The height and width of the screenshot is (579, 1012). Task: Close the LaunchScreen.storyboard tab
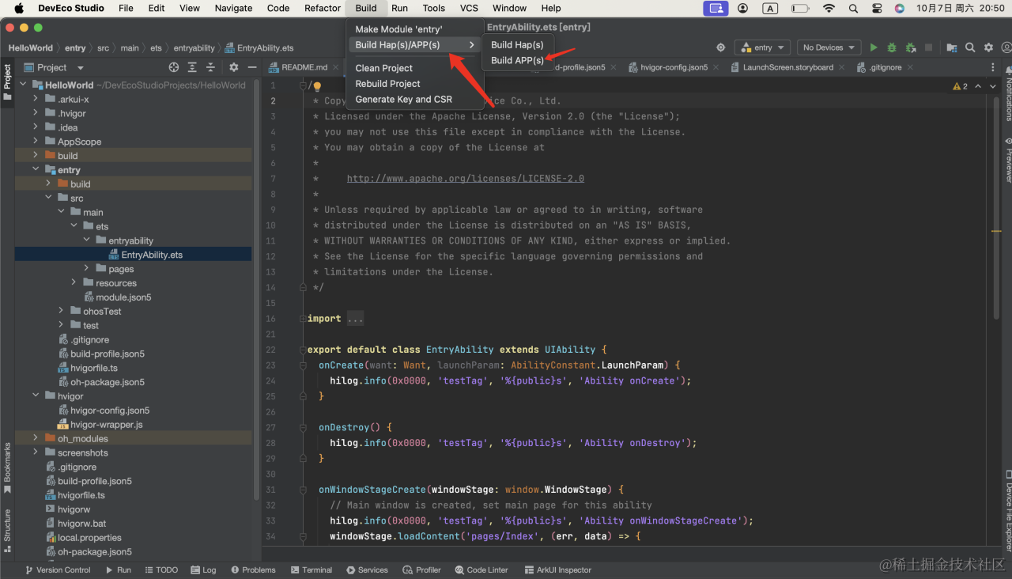pos(841,67)
